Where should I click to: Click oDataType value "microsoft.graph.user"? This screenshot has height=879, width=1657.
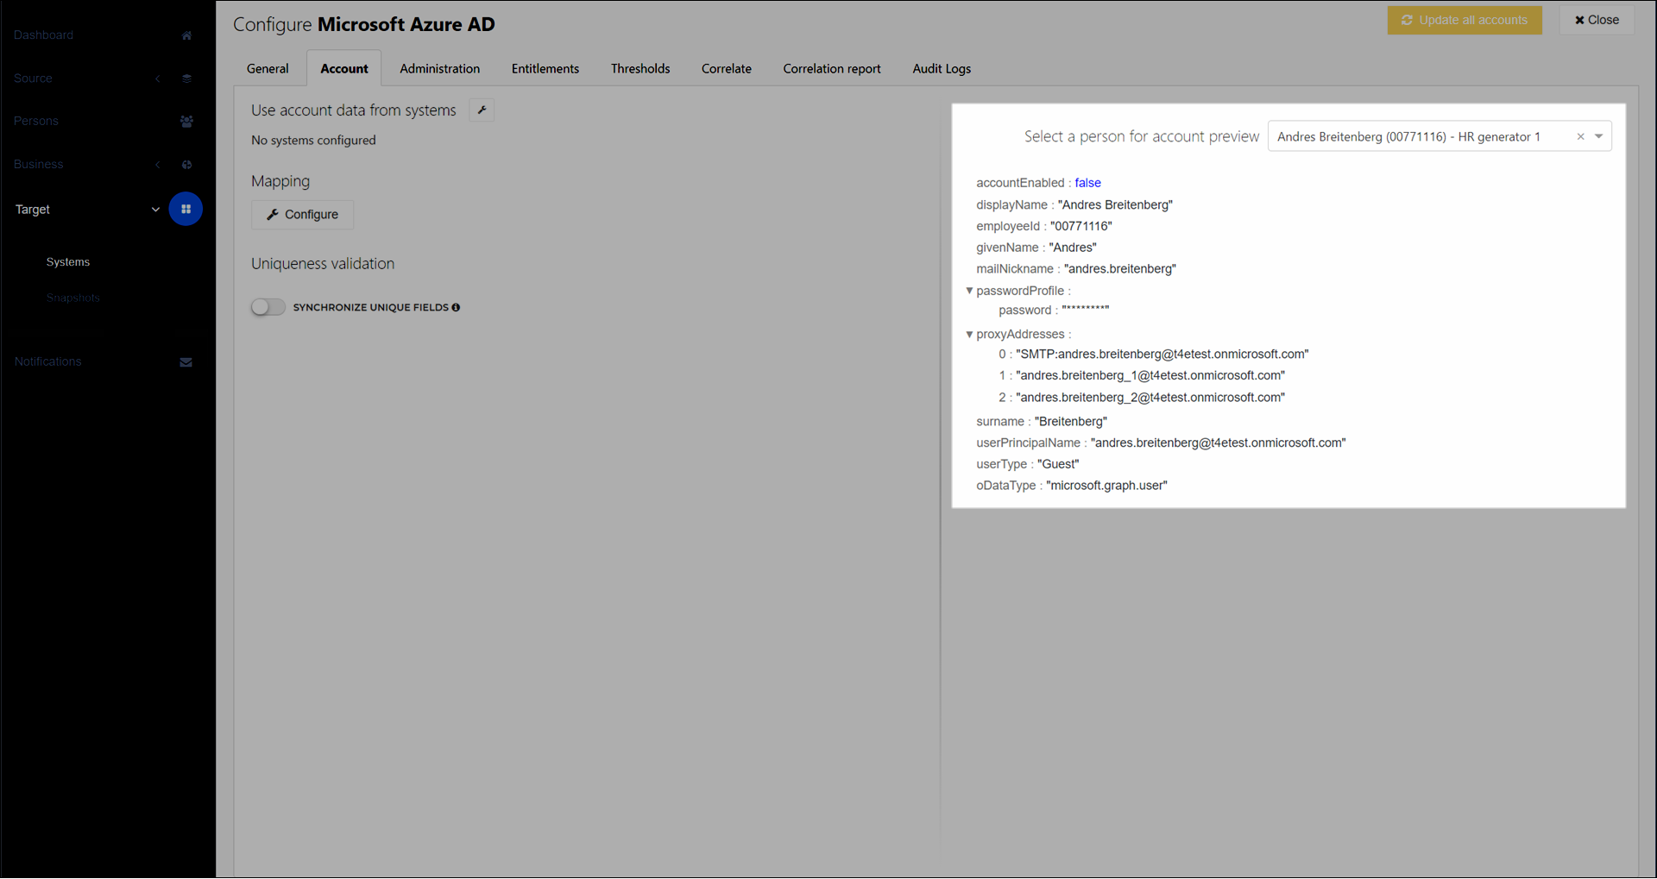[x=1106, y=487]
